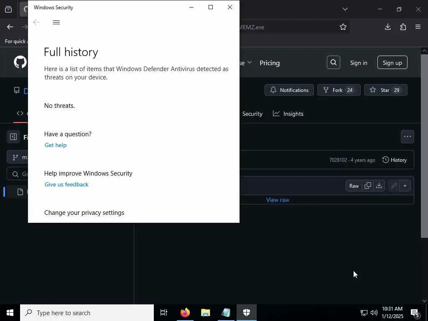Click the Firefox View icon in the tab bar
Viewport: 428px width, 321px height.
pos(8,9)
